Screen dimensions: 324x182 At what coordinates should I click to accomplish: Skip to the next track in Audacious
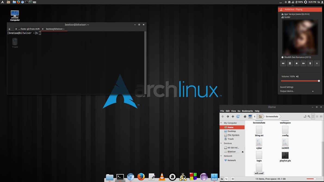pos(303,63)
